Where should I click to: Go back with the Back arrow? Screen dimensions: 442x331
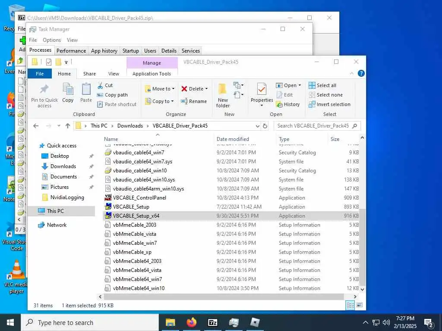36,126
